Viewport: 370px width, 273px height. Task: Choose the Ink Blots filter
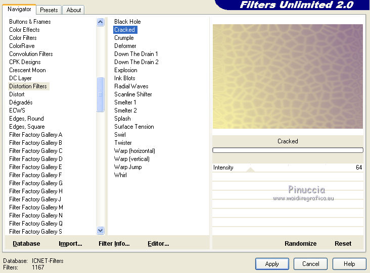click(124, 78)
